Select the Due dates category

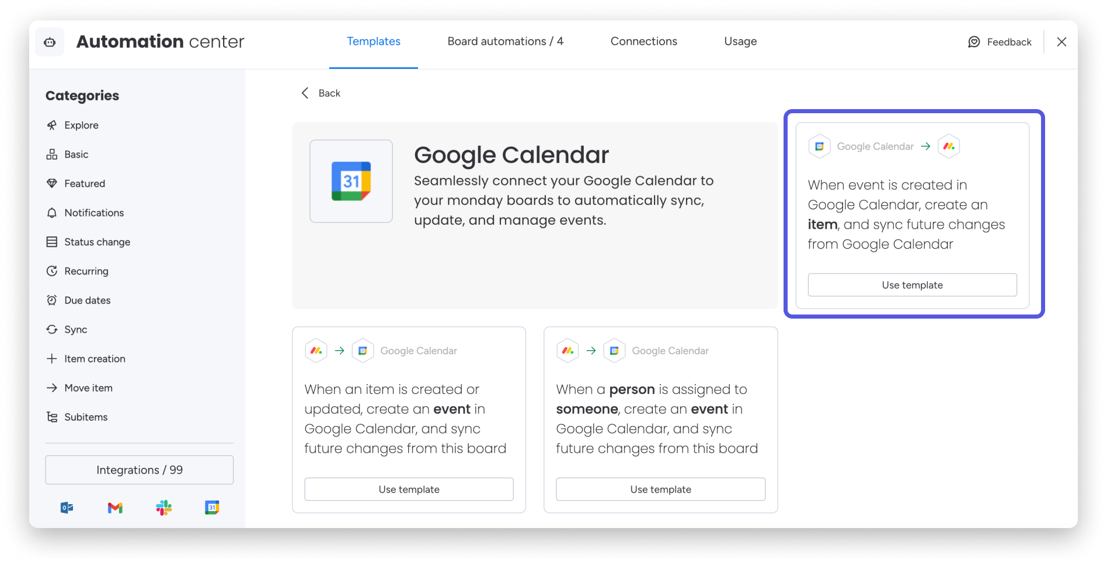coord(78,301)
